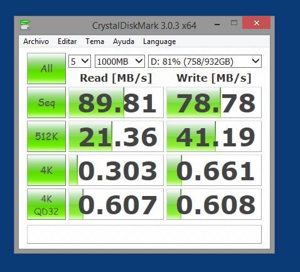Screen dimensions: 300x272
Task: Start the 512K benchmark test
Action: pos(46,136)
